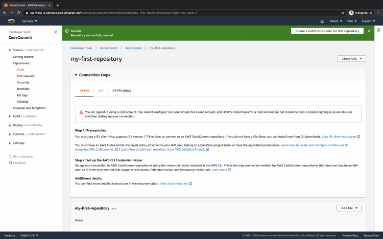This screenshot has width=383, height=239.
Task: Click the browser address bar URL
Action: [x=113, y=13]
